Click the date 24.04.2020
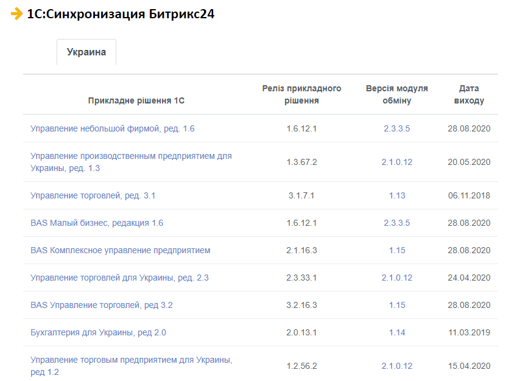This screenshot has width=506, height=381. tap(469, 278)
